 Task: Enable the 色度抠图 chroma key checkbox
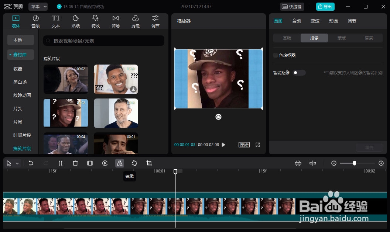point(276,55)
